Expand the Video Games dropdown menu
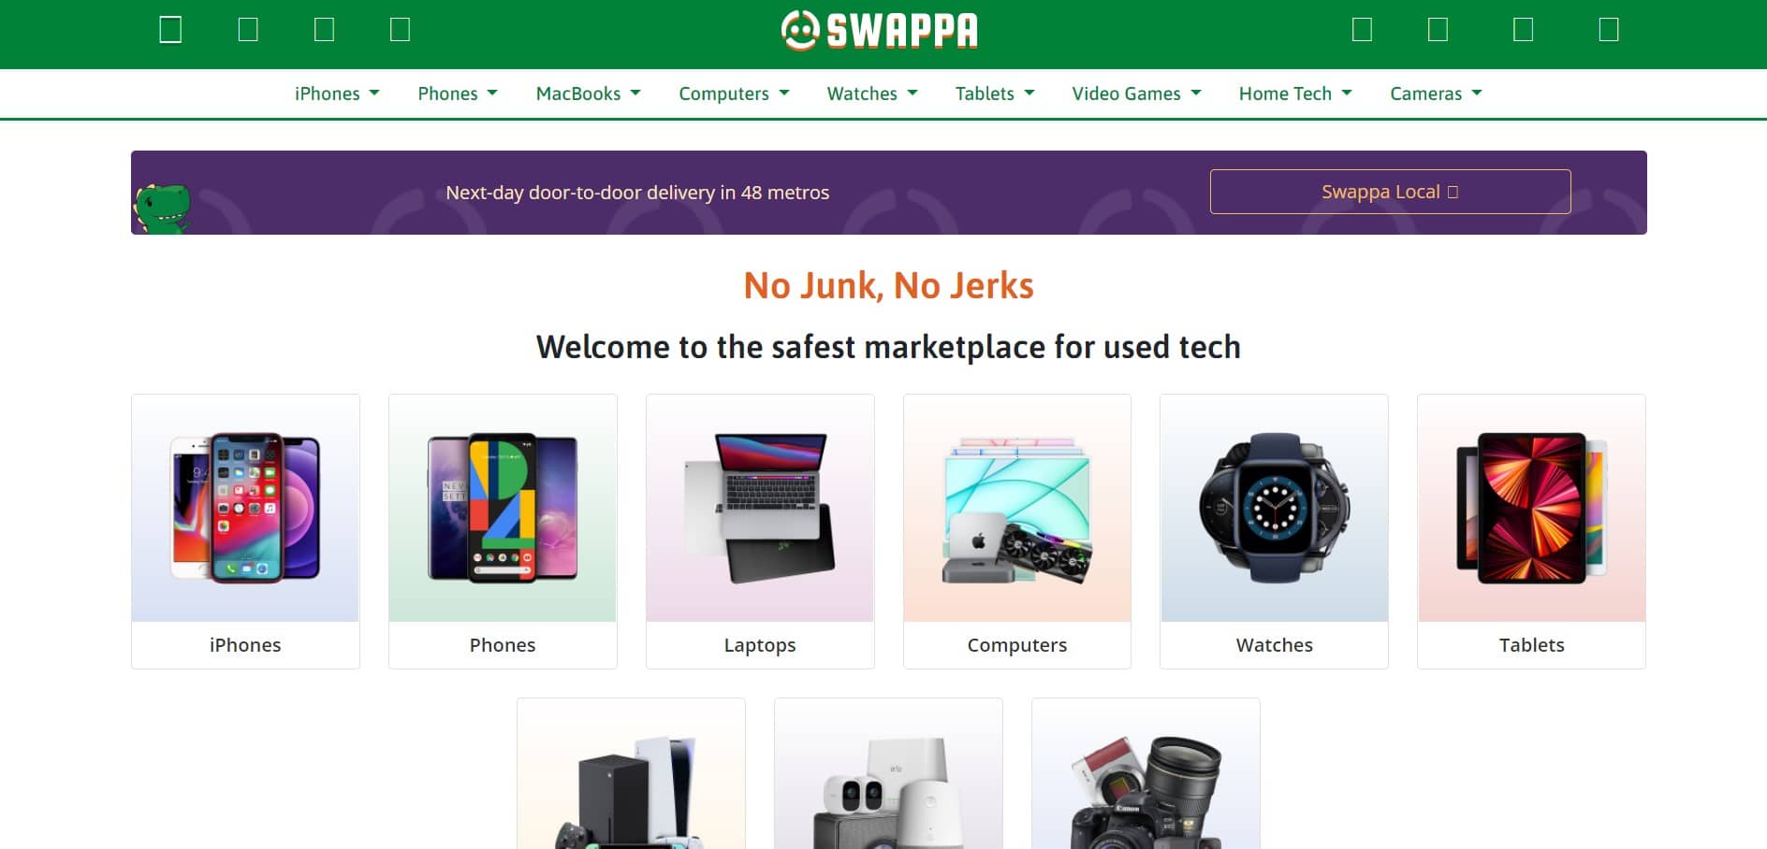The image size is (1767, 849). pos(1136,94)
